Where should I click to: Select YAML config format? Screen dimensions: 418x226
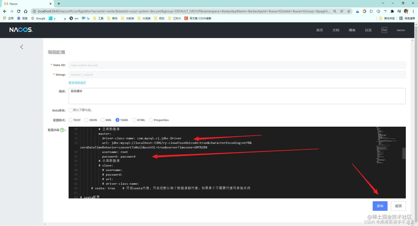click(117, 120)
